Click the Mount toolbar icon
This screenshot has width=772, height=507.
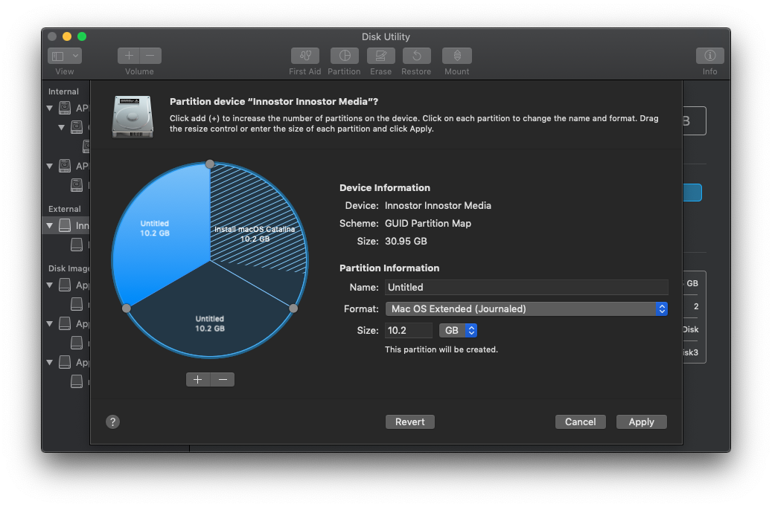click(456, 56)
